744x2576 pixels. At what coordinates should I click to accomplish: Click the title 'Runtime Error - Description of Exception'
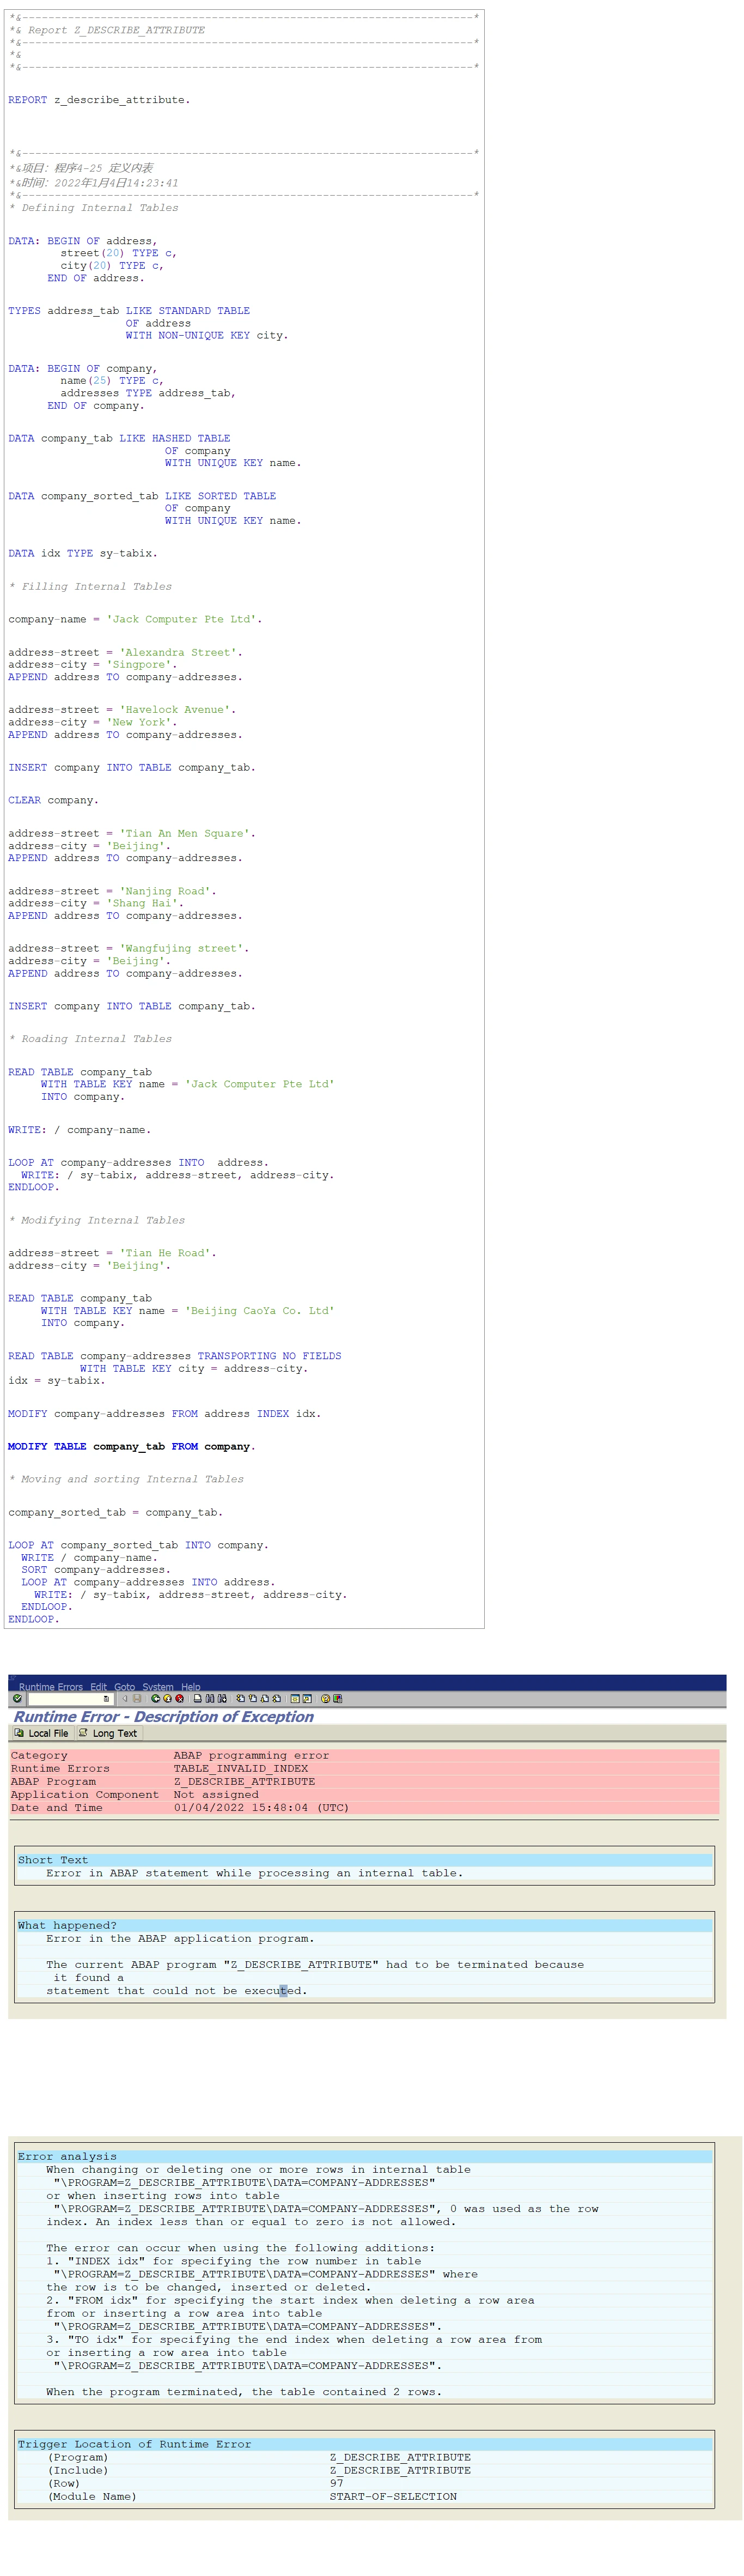(x=164, y=1716)
